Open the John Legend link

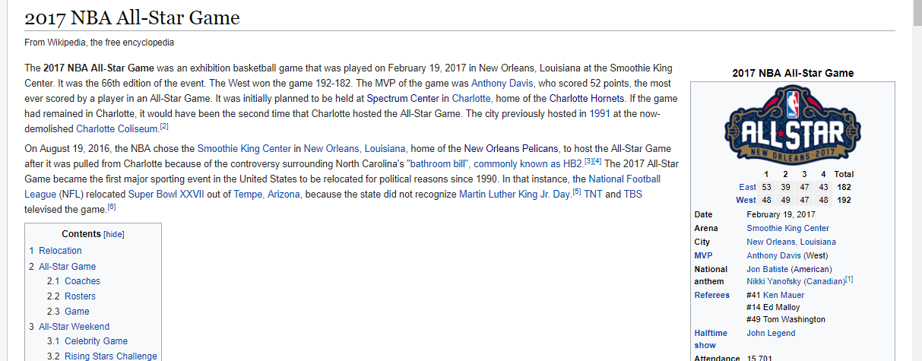[771, 333]
